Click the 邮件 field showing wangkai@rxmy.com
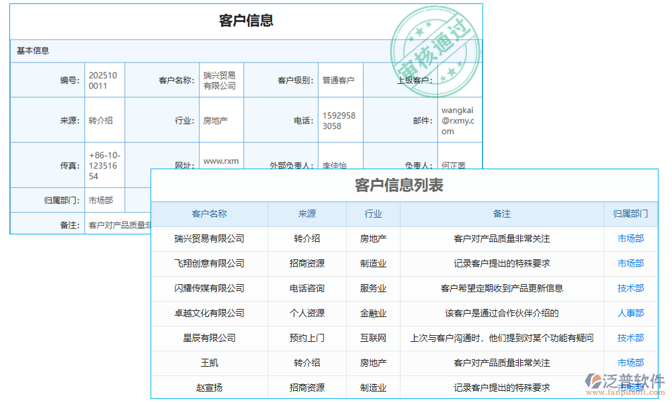Screen dimensions: 672x403 [460, 120]
